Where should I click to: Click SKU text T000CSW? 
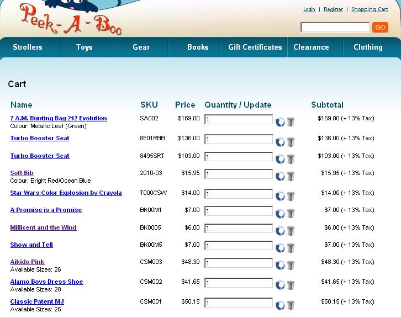tap(153, 193)
